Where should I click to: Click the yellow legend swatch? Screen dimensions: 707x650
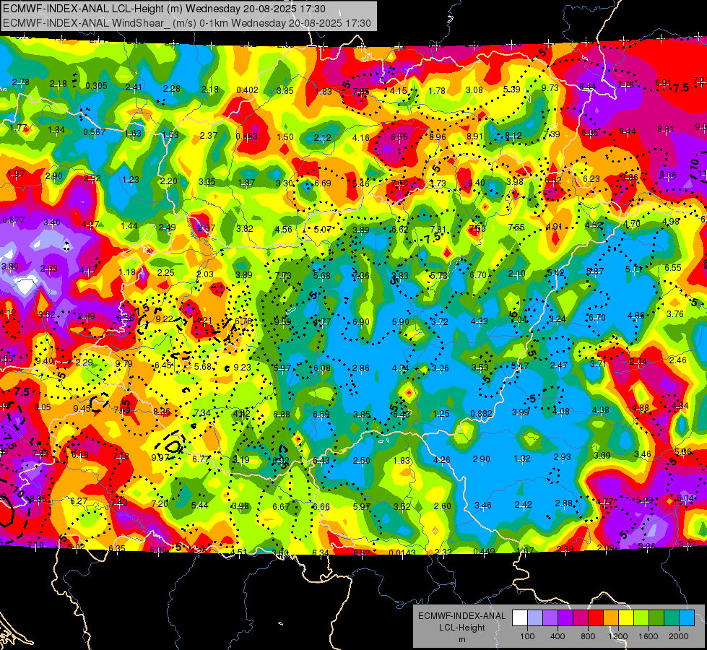(x=626, y=617)
